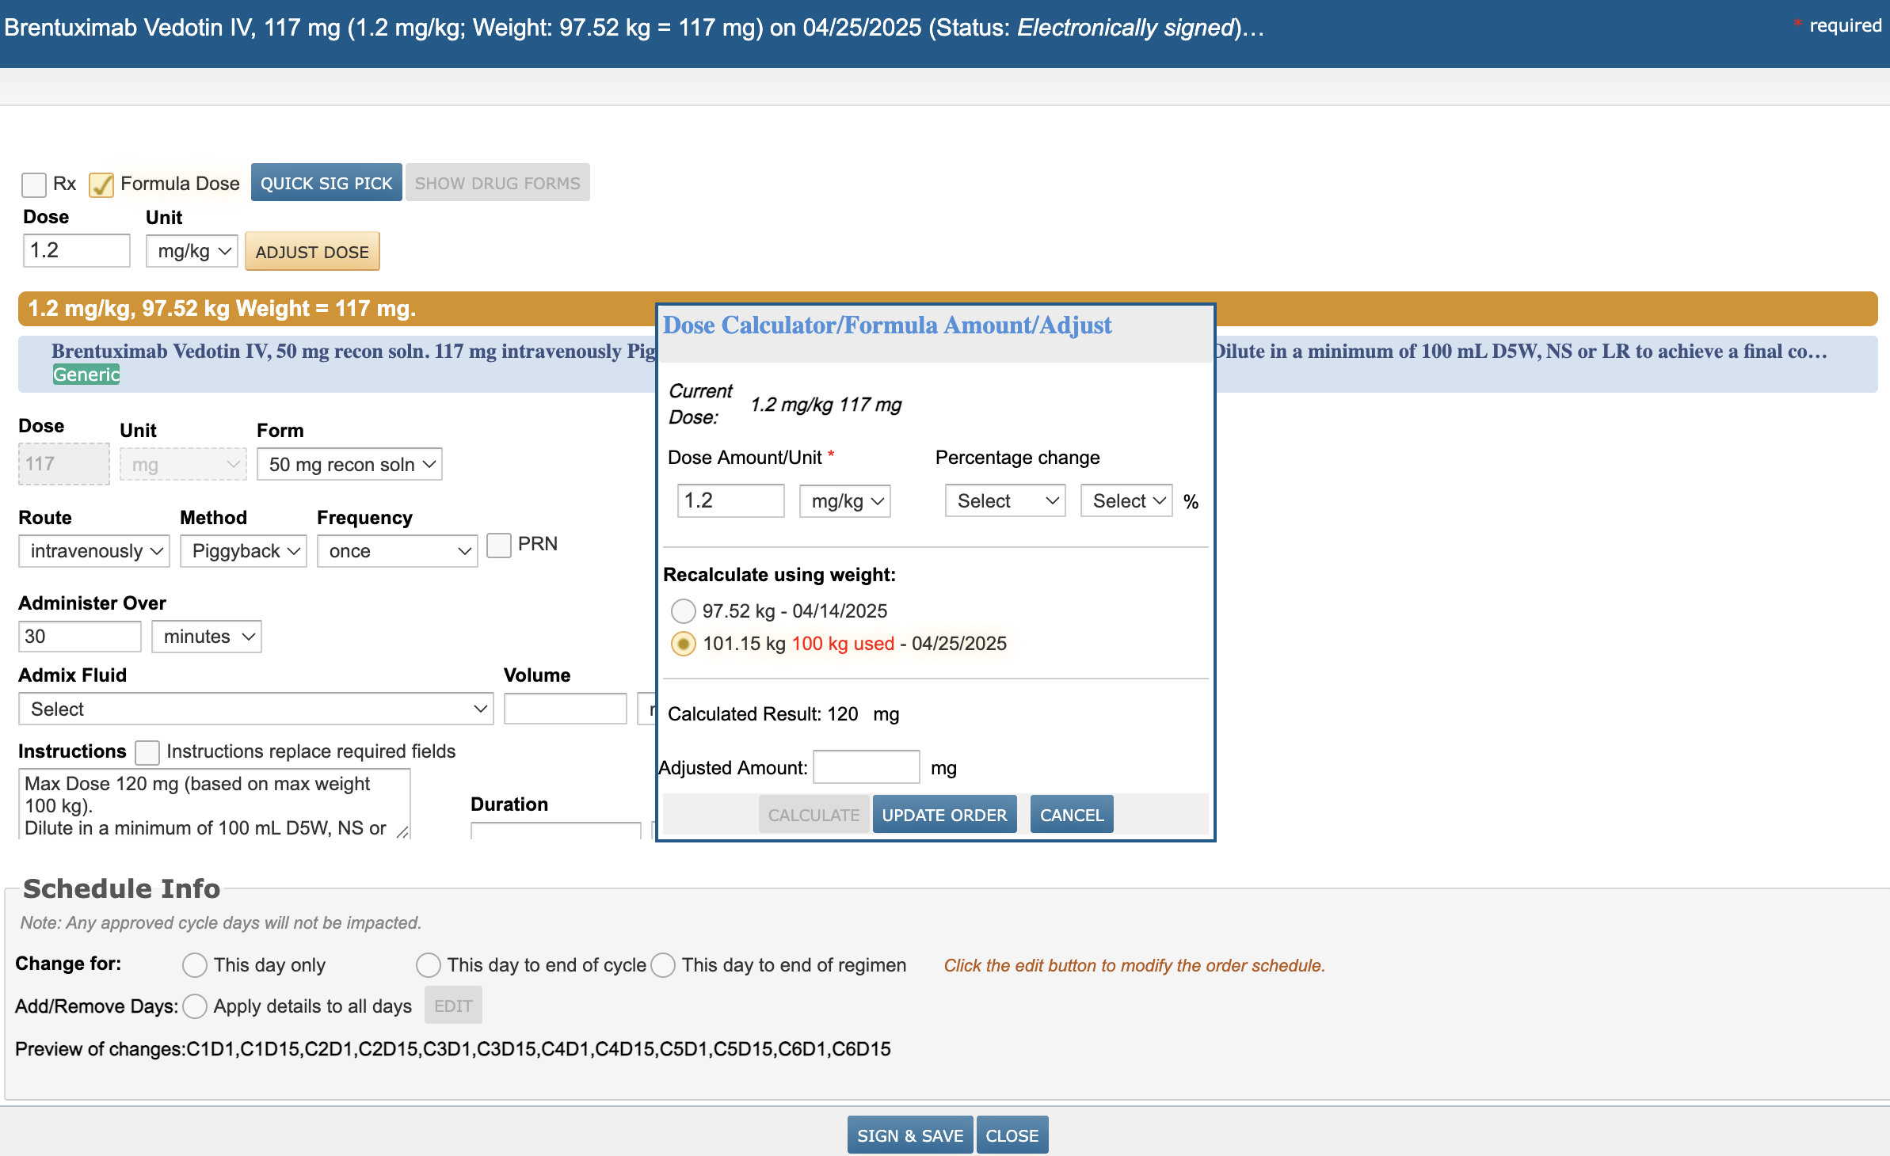1890x1156 pixels.
Task: Expand the Admix Fluid Select dropdown
Action: click(x=255, y=709)
